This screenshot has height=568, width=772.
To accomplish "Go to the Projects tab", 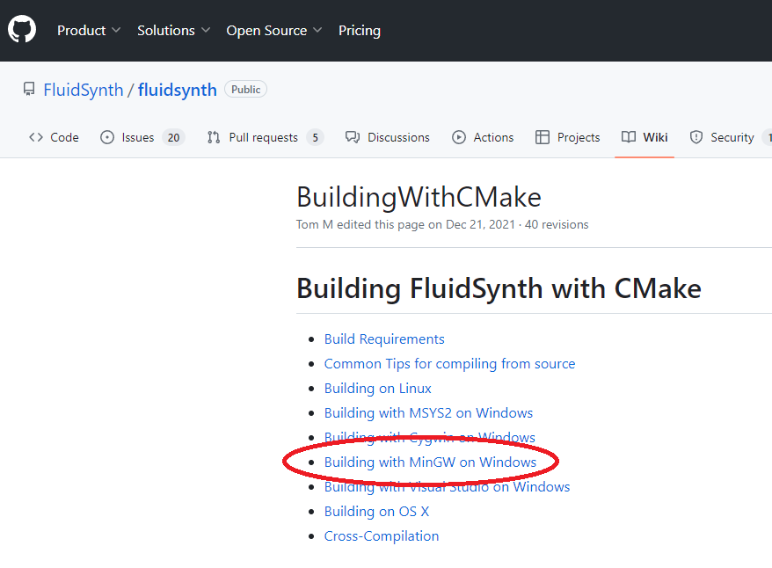I will pos(568,137).
